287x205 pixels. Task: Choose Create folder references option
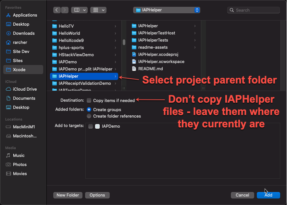pyautogui.click(x=89, y=116)
